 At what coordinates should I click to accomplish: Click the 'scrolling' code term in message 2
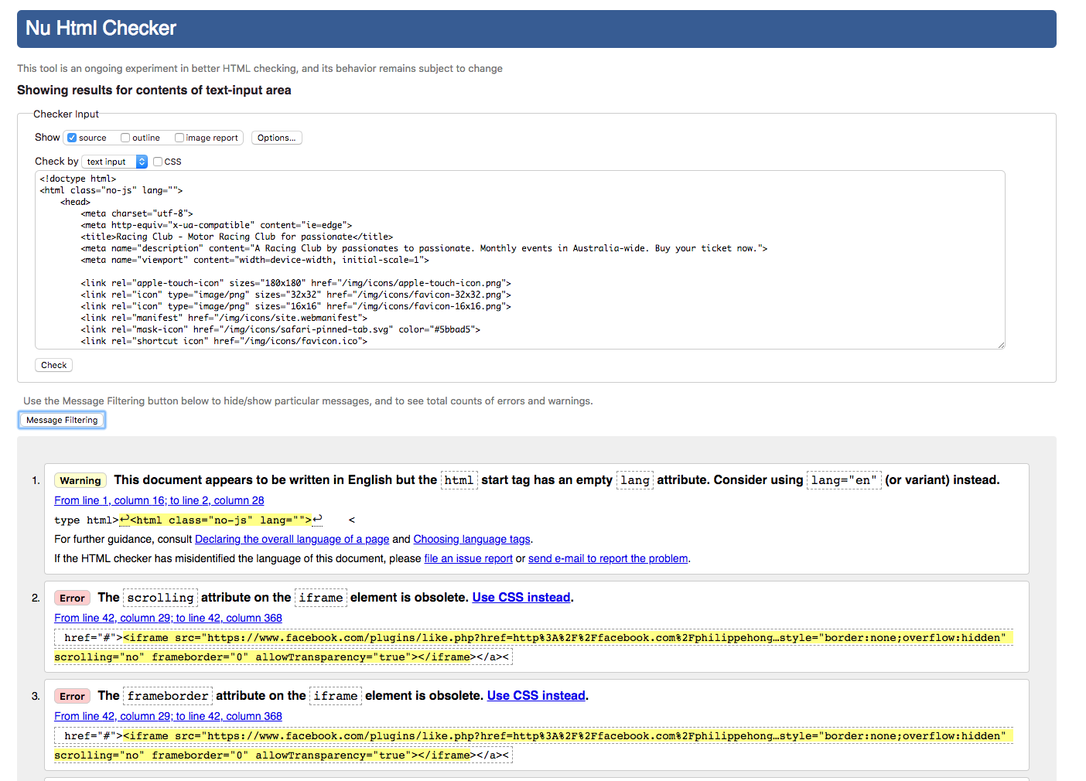coord(160,598)
